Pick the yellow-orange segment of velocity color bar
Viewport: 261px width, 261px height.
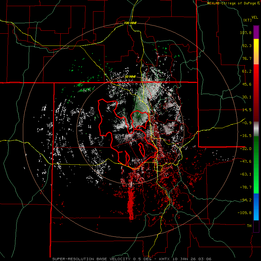[x=256, y=52]
